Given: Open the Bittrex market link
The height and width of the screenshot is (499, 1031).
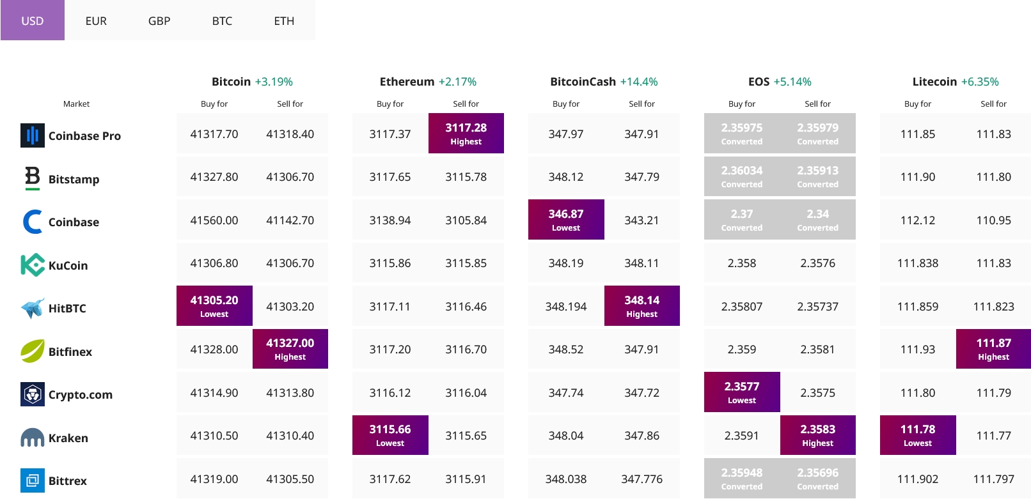Looking at the screenshot, I should [x=68, y=480].
